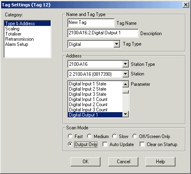This screenshot has width=191, height=174.
Task: Select the Alarm Setup category
Action: coord(17,44)
